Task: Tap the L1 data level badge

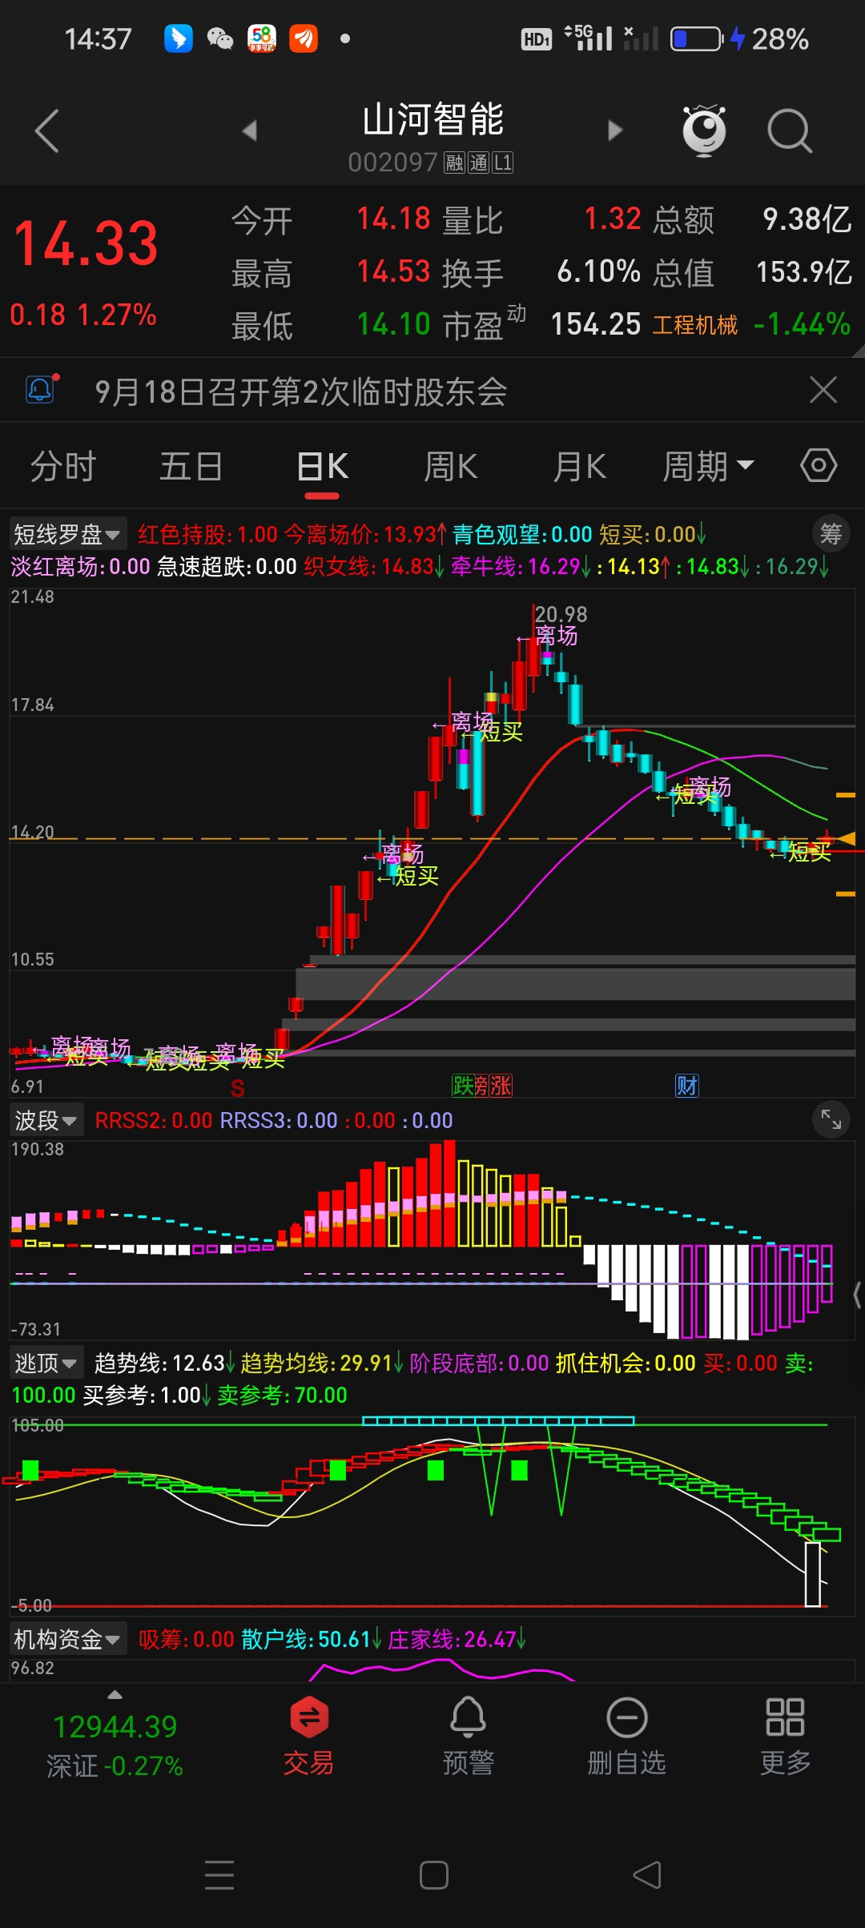Action: pyautogui.click(x=502, y=163)
